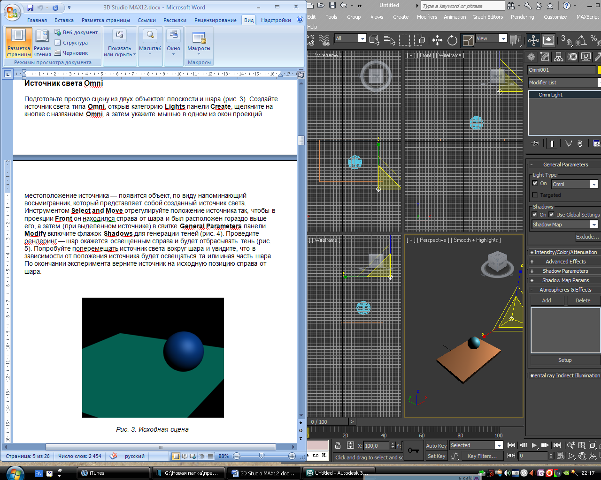Open the Modifiers menu in 3ds Max
This screenshot has height=480, width=601.
[427, 17]
